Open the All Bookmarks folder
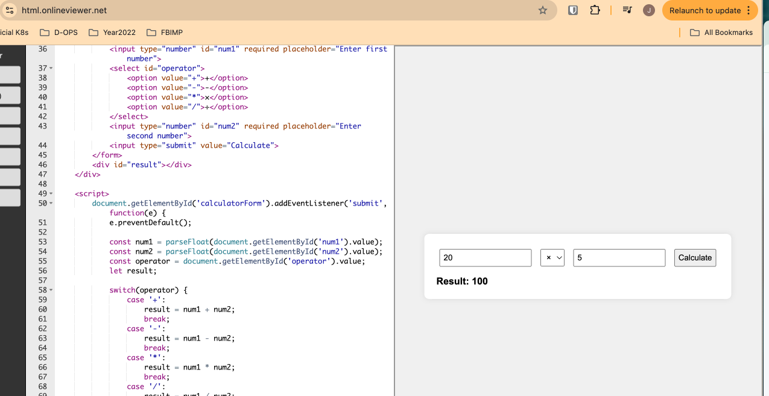This screenshot has width=769, height=396. (x=721, y=33)
